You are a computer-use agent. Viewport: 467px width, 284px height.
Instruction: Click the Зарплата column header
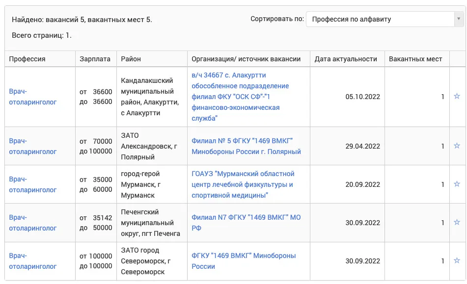95,59
